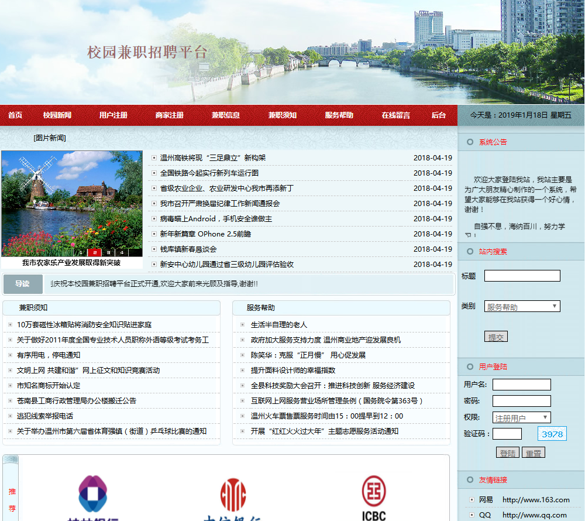Open notice 逃犯线索举报电话
Screen dimensions: 585x521
point(45,416)
